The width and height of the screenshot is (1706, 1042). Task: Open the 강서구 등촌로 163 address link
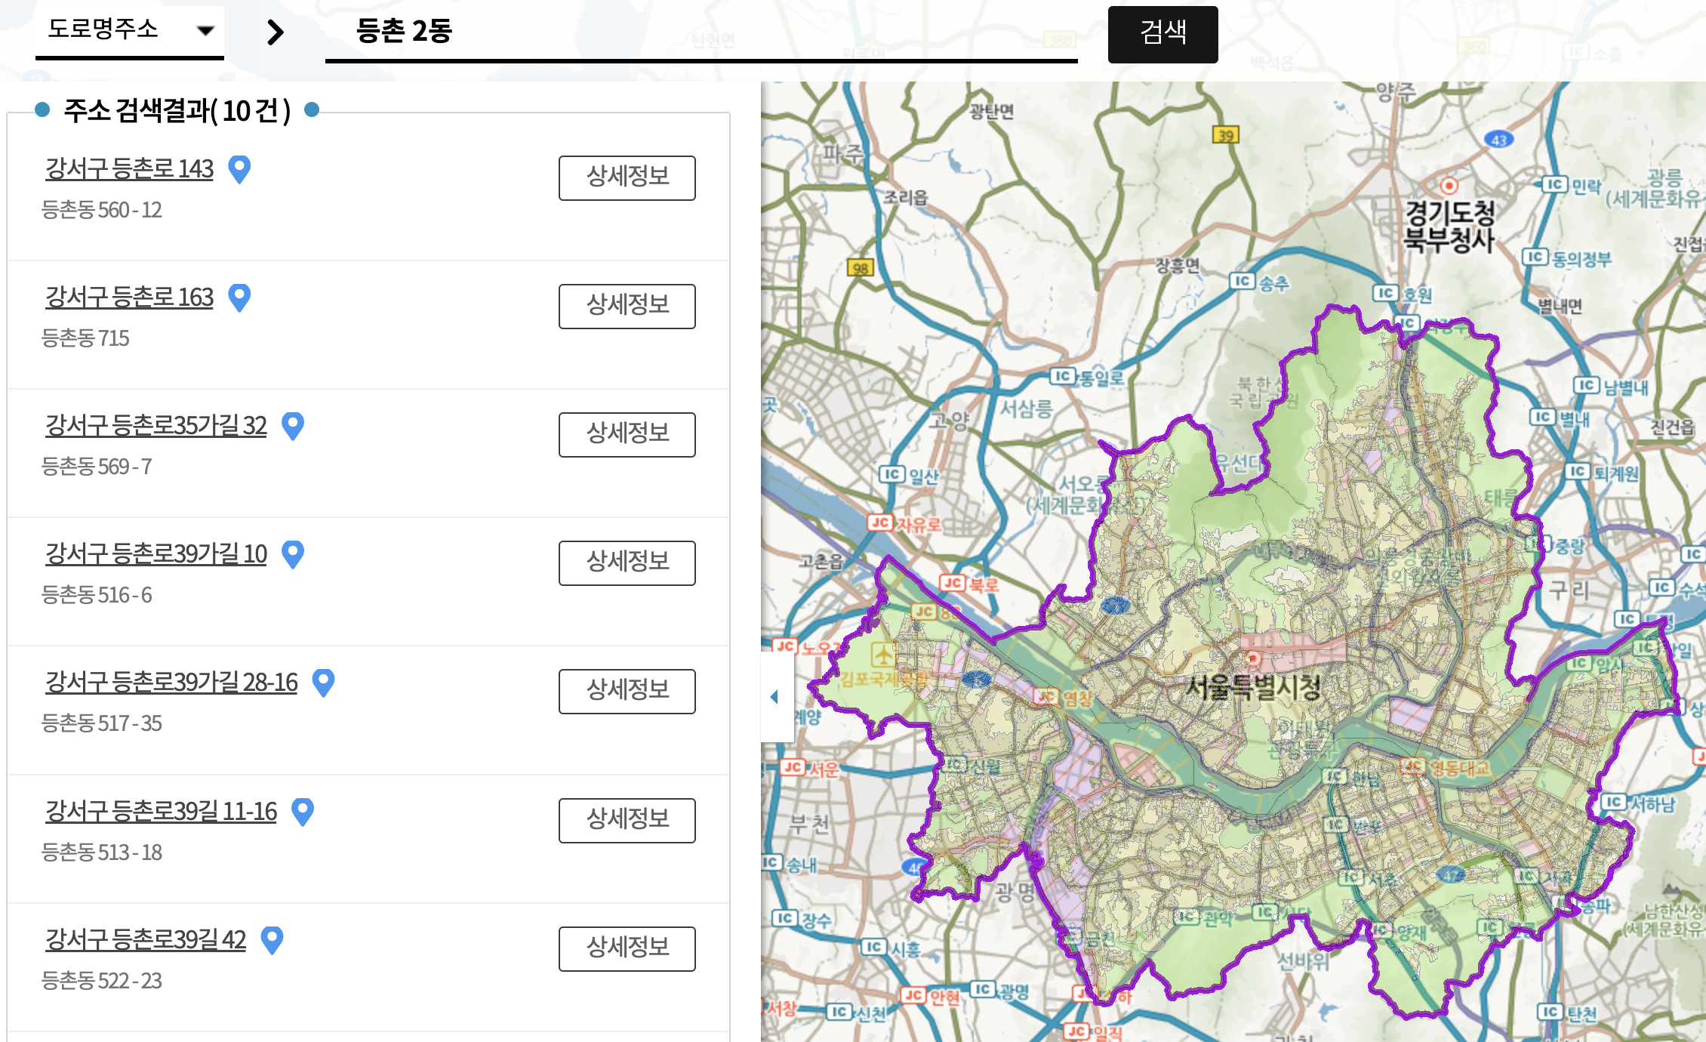coord(129,297)
